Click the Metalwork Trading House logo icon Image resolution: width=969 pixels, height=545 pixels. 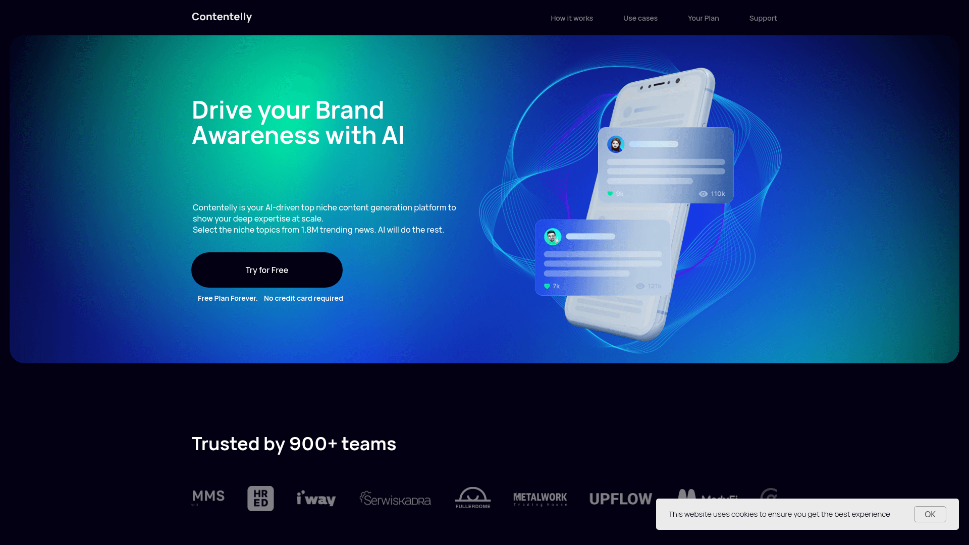[540, 499]
